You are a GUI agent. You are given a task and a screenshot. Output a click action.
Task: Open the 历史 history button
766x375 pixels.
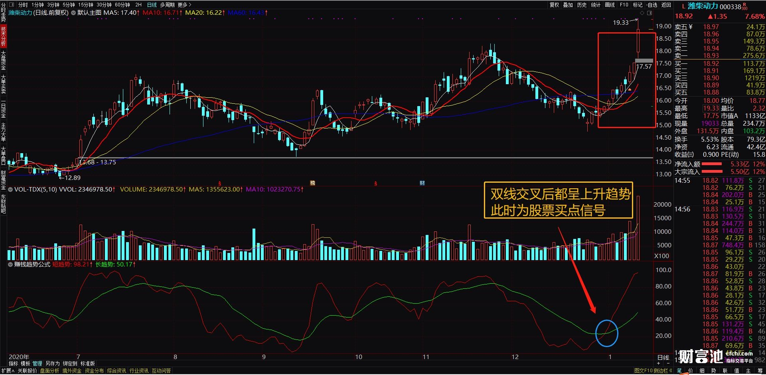(x=582, y=5)
